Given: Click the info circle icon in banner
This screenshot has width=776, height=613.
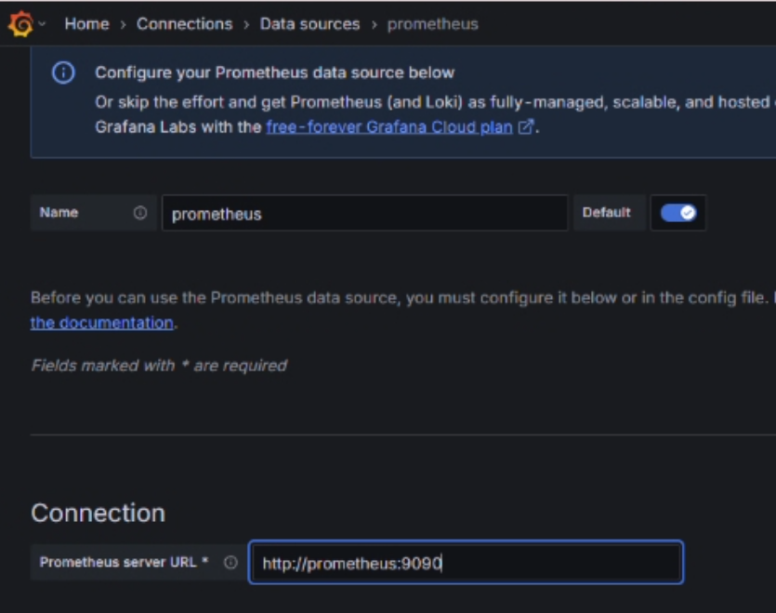Looking at the screenshot, I should coord(63,72).
